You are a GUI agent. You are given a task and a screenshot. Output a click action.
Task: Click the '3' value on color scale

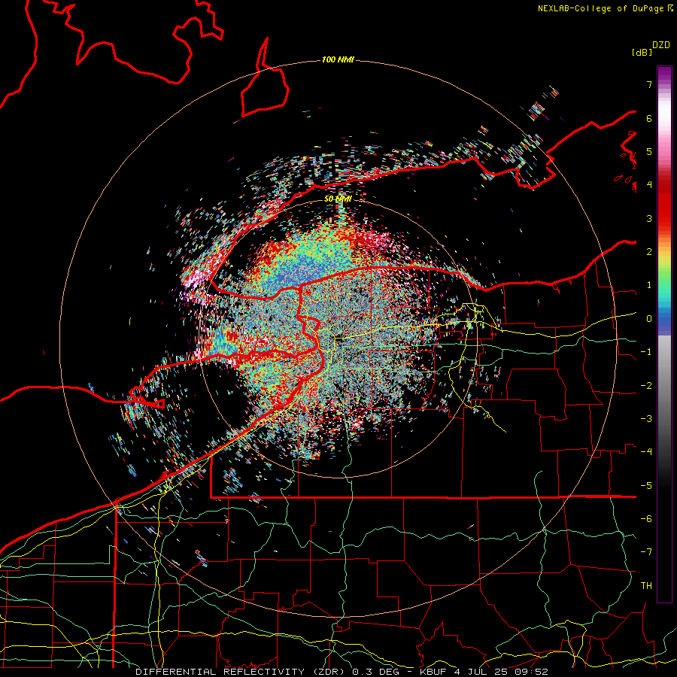[x=649, y=218]
